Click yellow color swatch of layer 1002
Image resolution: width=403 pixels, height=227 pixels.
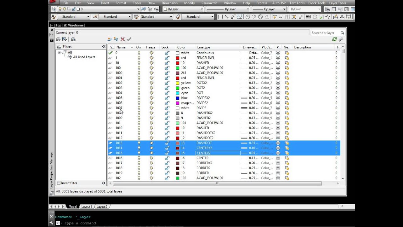pyautogui.click(x=178, y=83)
